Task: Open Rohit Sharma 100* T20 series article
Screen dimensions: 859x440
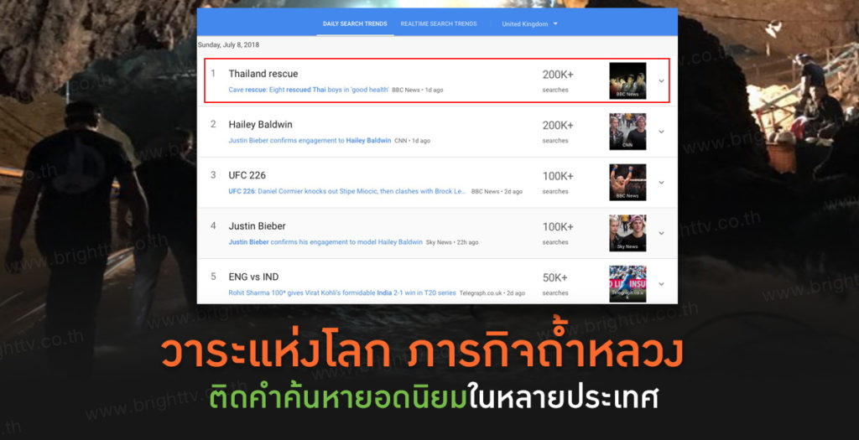Action: [x=342, y=292]
